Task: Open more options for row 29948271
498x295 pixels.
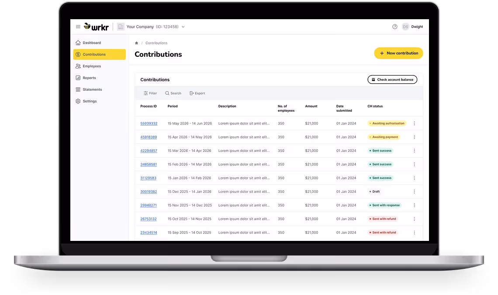Action: (414, 205)
